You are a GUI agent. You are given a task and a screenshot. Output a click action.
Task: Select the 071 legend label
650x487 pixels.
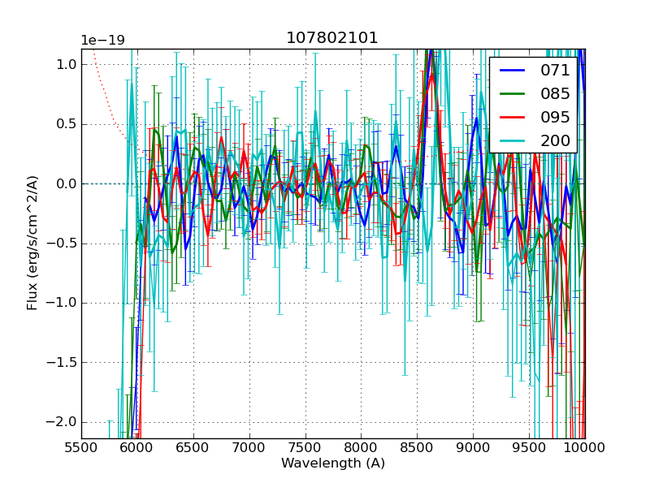click(555, 71)
